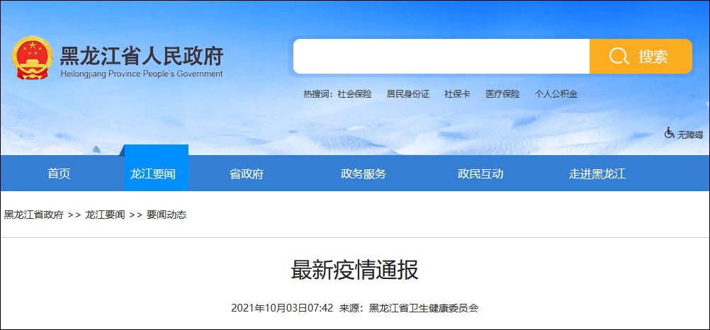Click the publish date 2021年10月03日07:42
Screen dimensions: 710x330
click(x=282, y=308)
